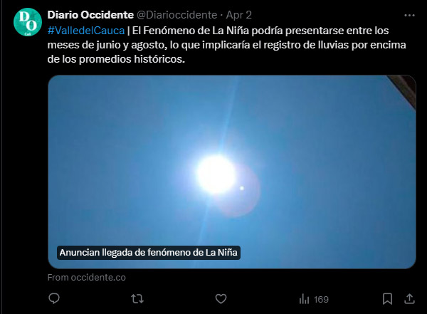This screenshot has width=427, height=314.
Task: Like the tweet with the heart icon
Action: pyautogui.click(x=221, y=299)
